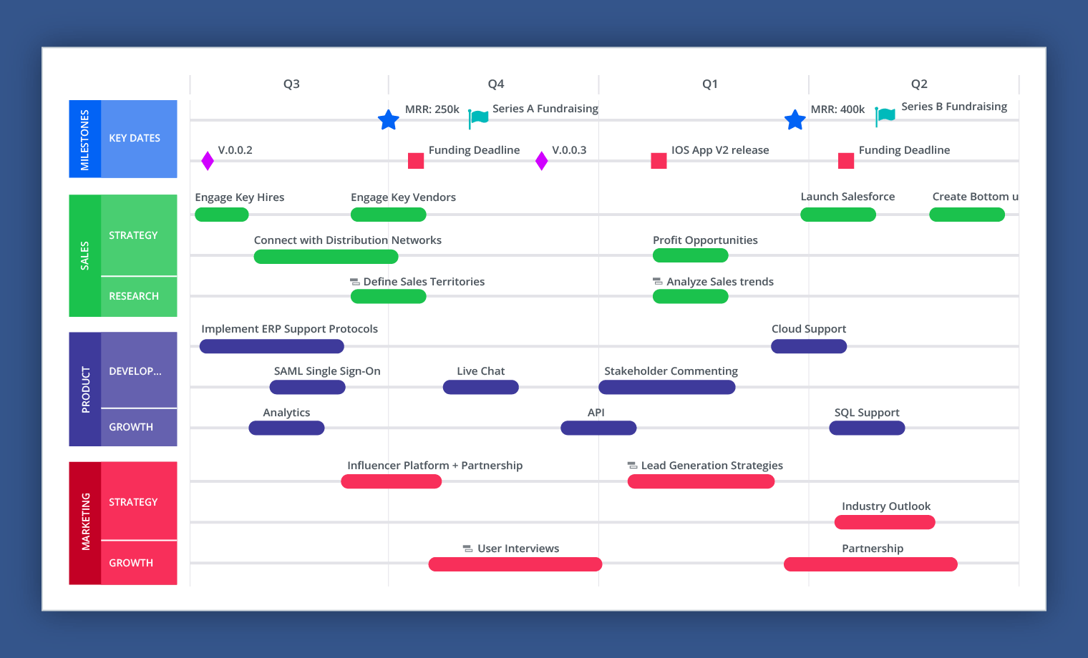Click the "IOS App V2 release" text
Viewport: 1088px width, 658px height.
point(720,150)
